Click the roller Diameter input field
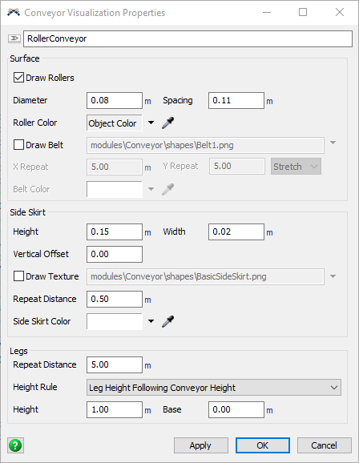359x463 pixels. point(115,100)
